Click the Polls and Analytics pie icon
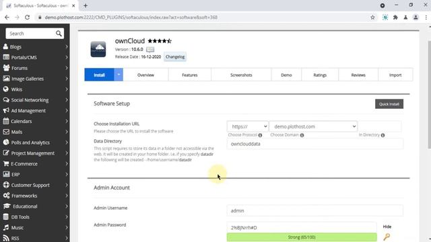 point(6,143)
